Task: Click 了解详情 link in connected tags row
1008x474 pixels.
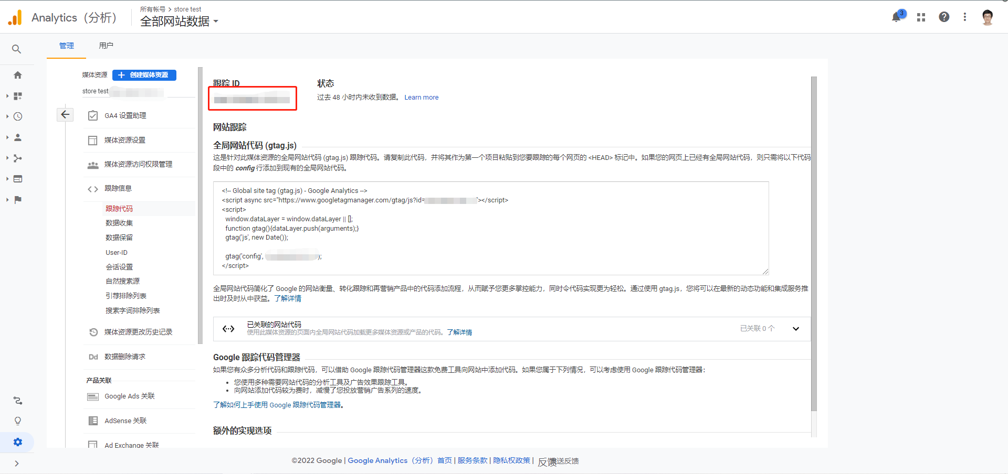Action: [459, 332]
